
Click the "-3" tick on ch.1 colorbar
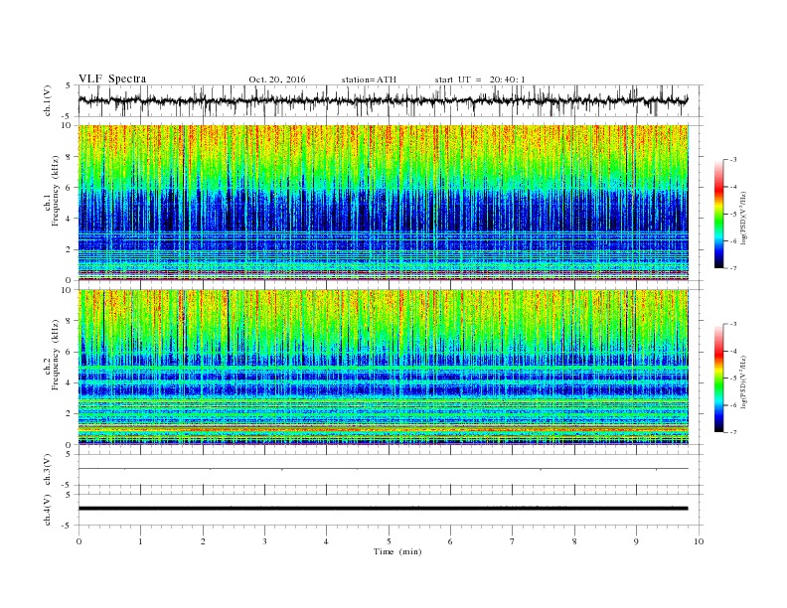click(733, 160)
